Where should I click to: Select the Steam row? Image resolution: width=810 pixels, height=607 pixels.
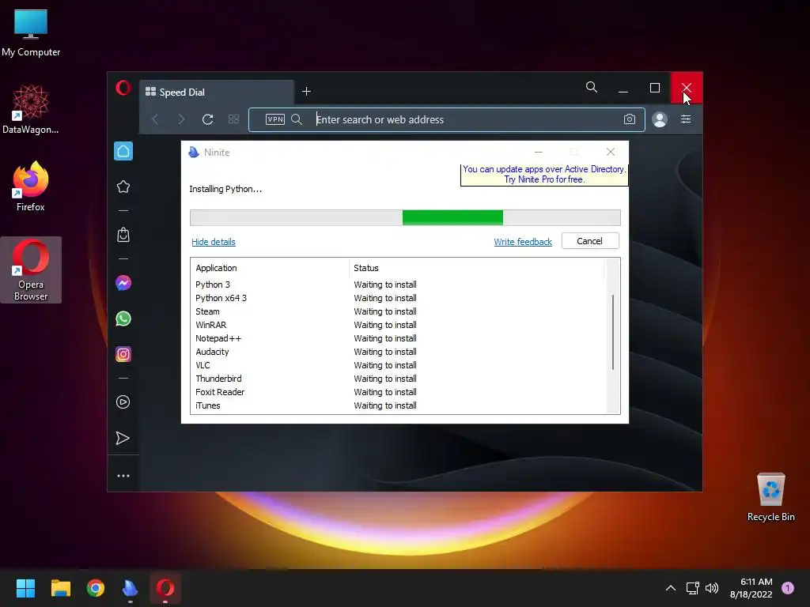pos(398,311)
